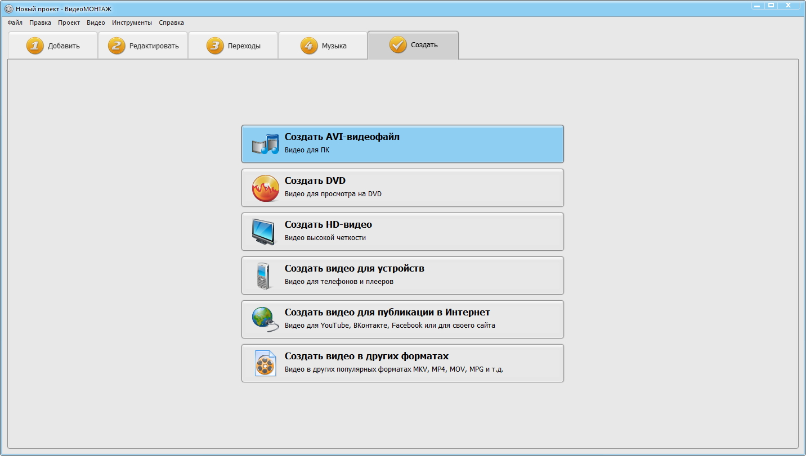The height and width of the screenshot is (456, 806).
Task: Click the application icon in title bar
Action: tap(9, 9)
